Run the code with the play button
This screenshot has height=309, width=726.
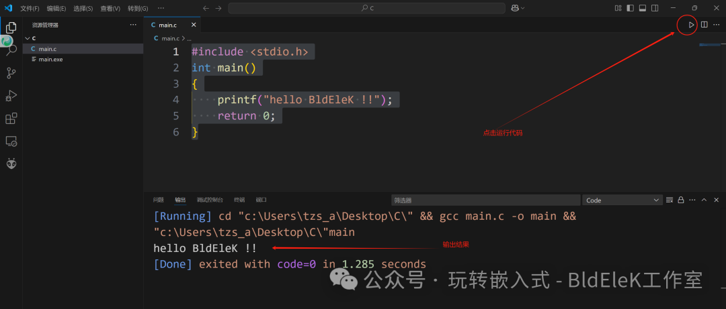(x=691, y=25)
